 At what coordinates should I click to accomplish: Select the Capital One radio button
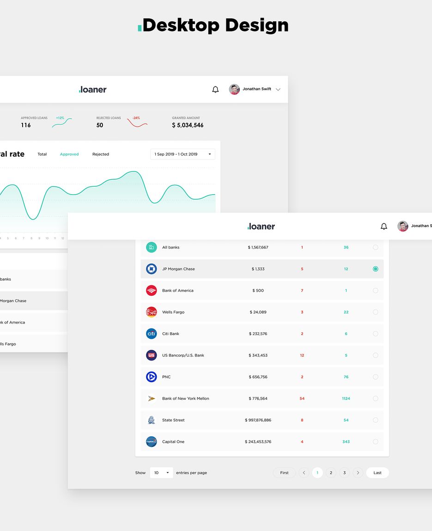pos(376,442)
